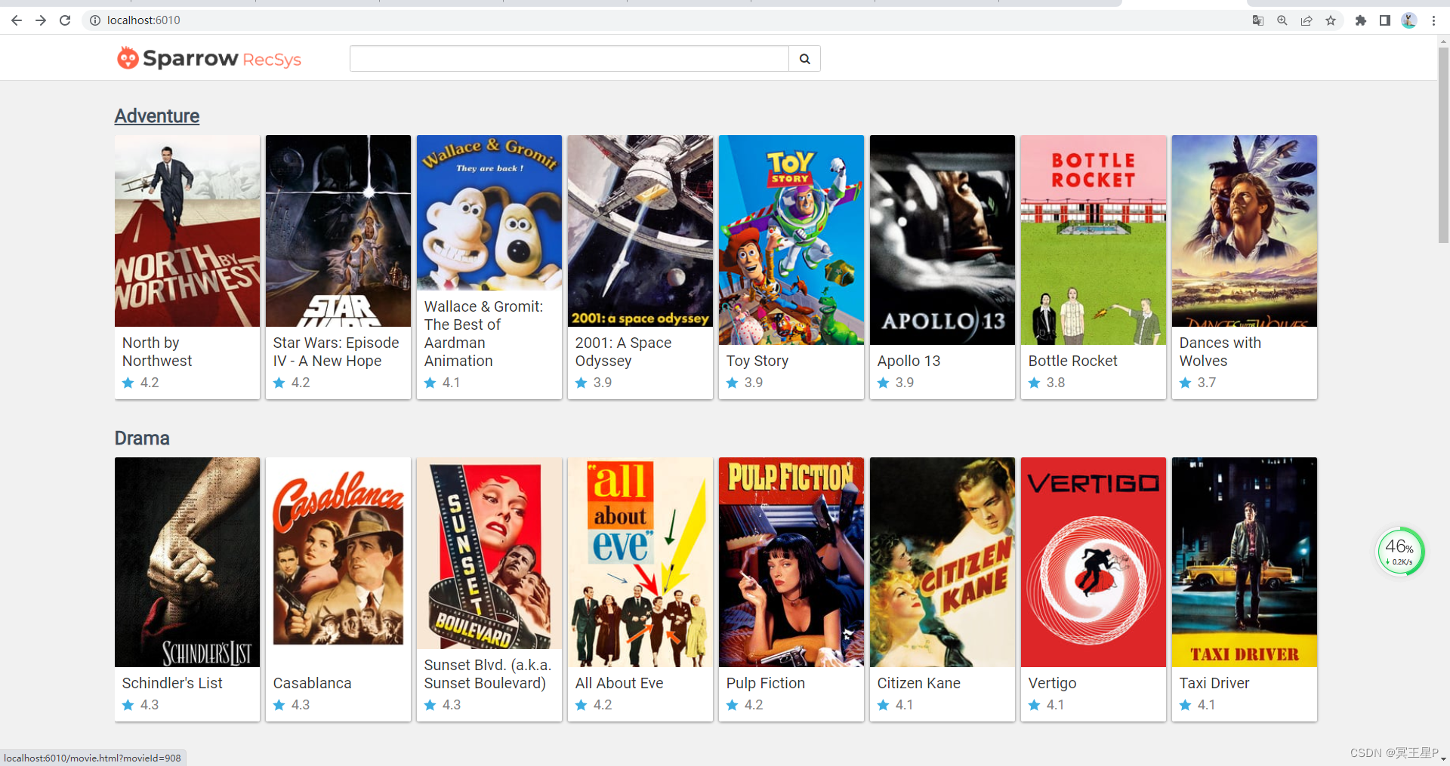This screenshot has width=1450, height=766.
Task: Open the Star Wars Episode IV poster
Action: tap(338, 231)
